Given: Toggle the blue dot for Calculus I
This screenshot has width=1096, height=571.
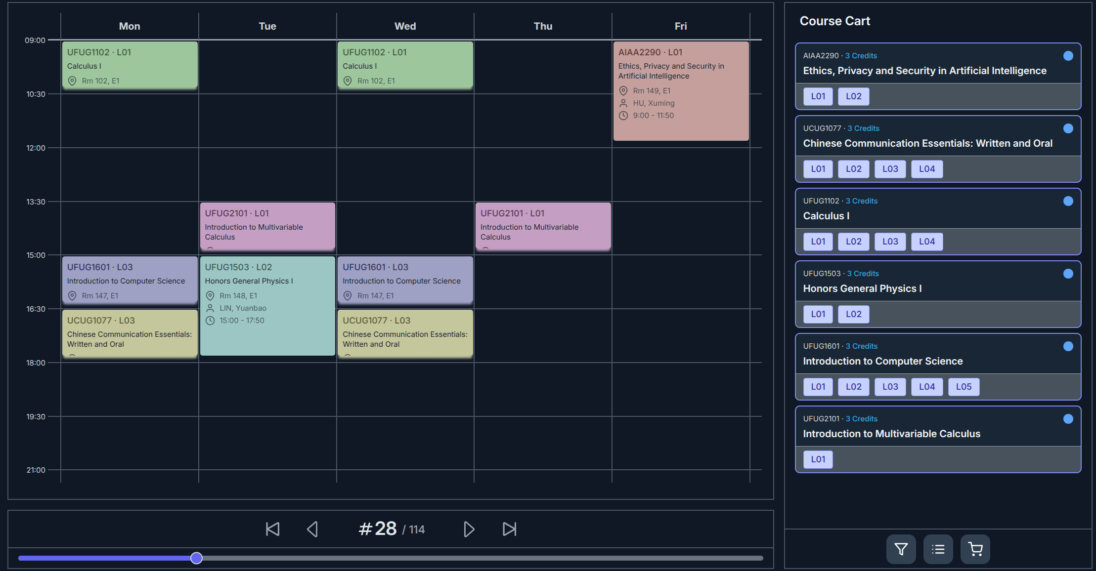Looking at the screenshot, I should click(x=1068, y=201).
